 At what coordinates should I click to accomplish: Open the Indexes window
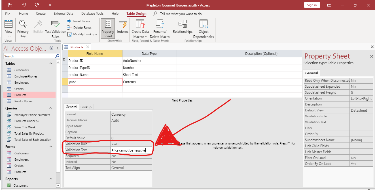[123, 27]
